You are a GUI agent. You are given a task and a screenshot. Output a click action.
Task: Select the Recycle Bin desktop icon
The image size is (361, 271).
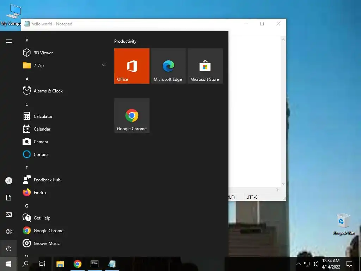[x=343, y=224]
